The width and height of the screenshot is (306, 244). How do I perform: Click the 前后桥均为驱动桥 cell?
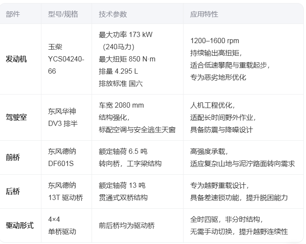click(x=127, y=225)
